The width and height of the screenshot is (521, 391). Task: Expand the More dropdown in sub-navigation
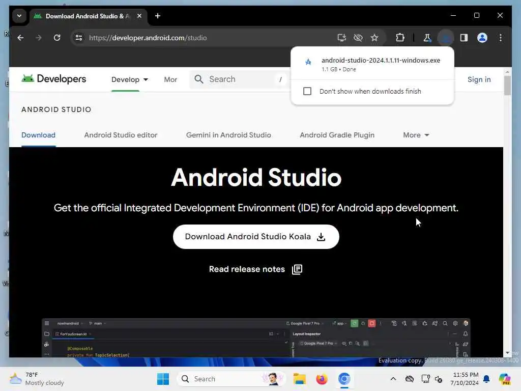(416, 135)
